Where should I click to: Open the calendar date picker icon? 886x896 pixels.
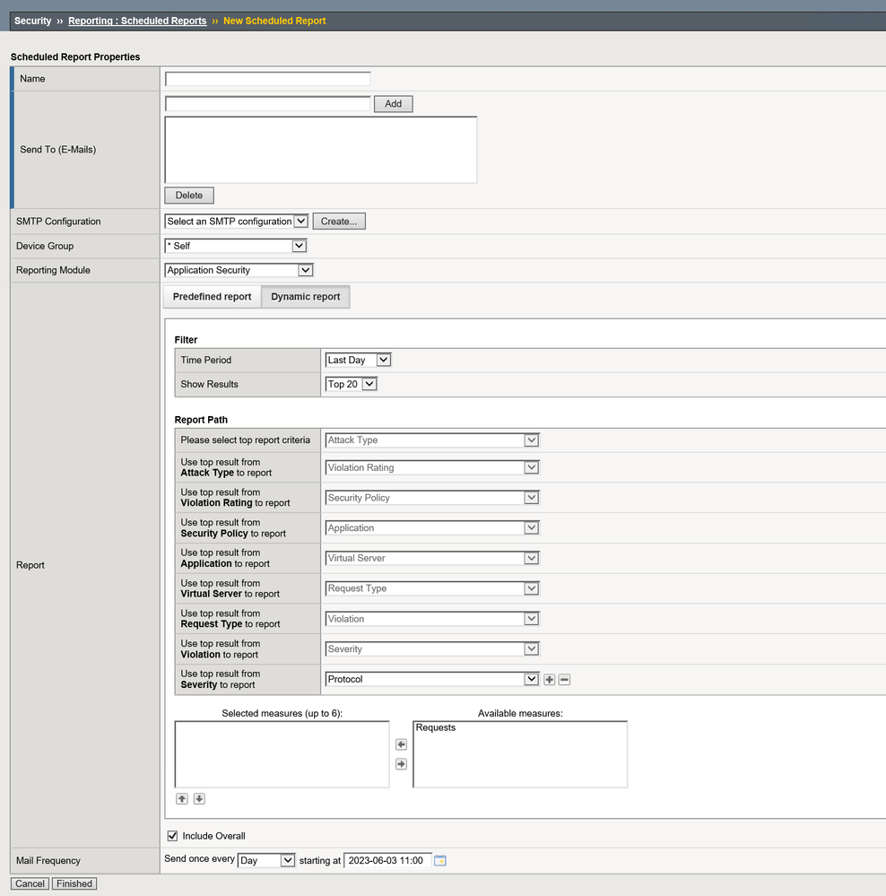tap(440, 861)
